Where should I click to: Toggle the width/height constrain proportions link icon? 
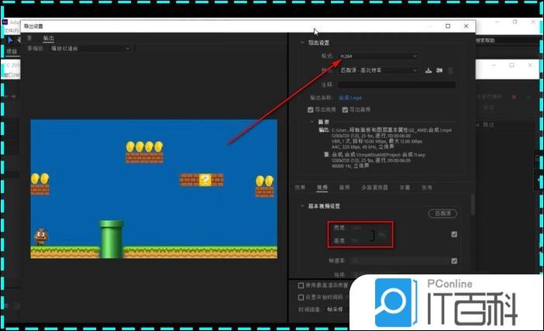pyautogui.click(x=382, y=234)
